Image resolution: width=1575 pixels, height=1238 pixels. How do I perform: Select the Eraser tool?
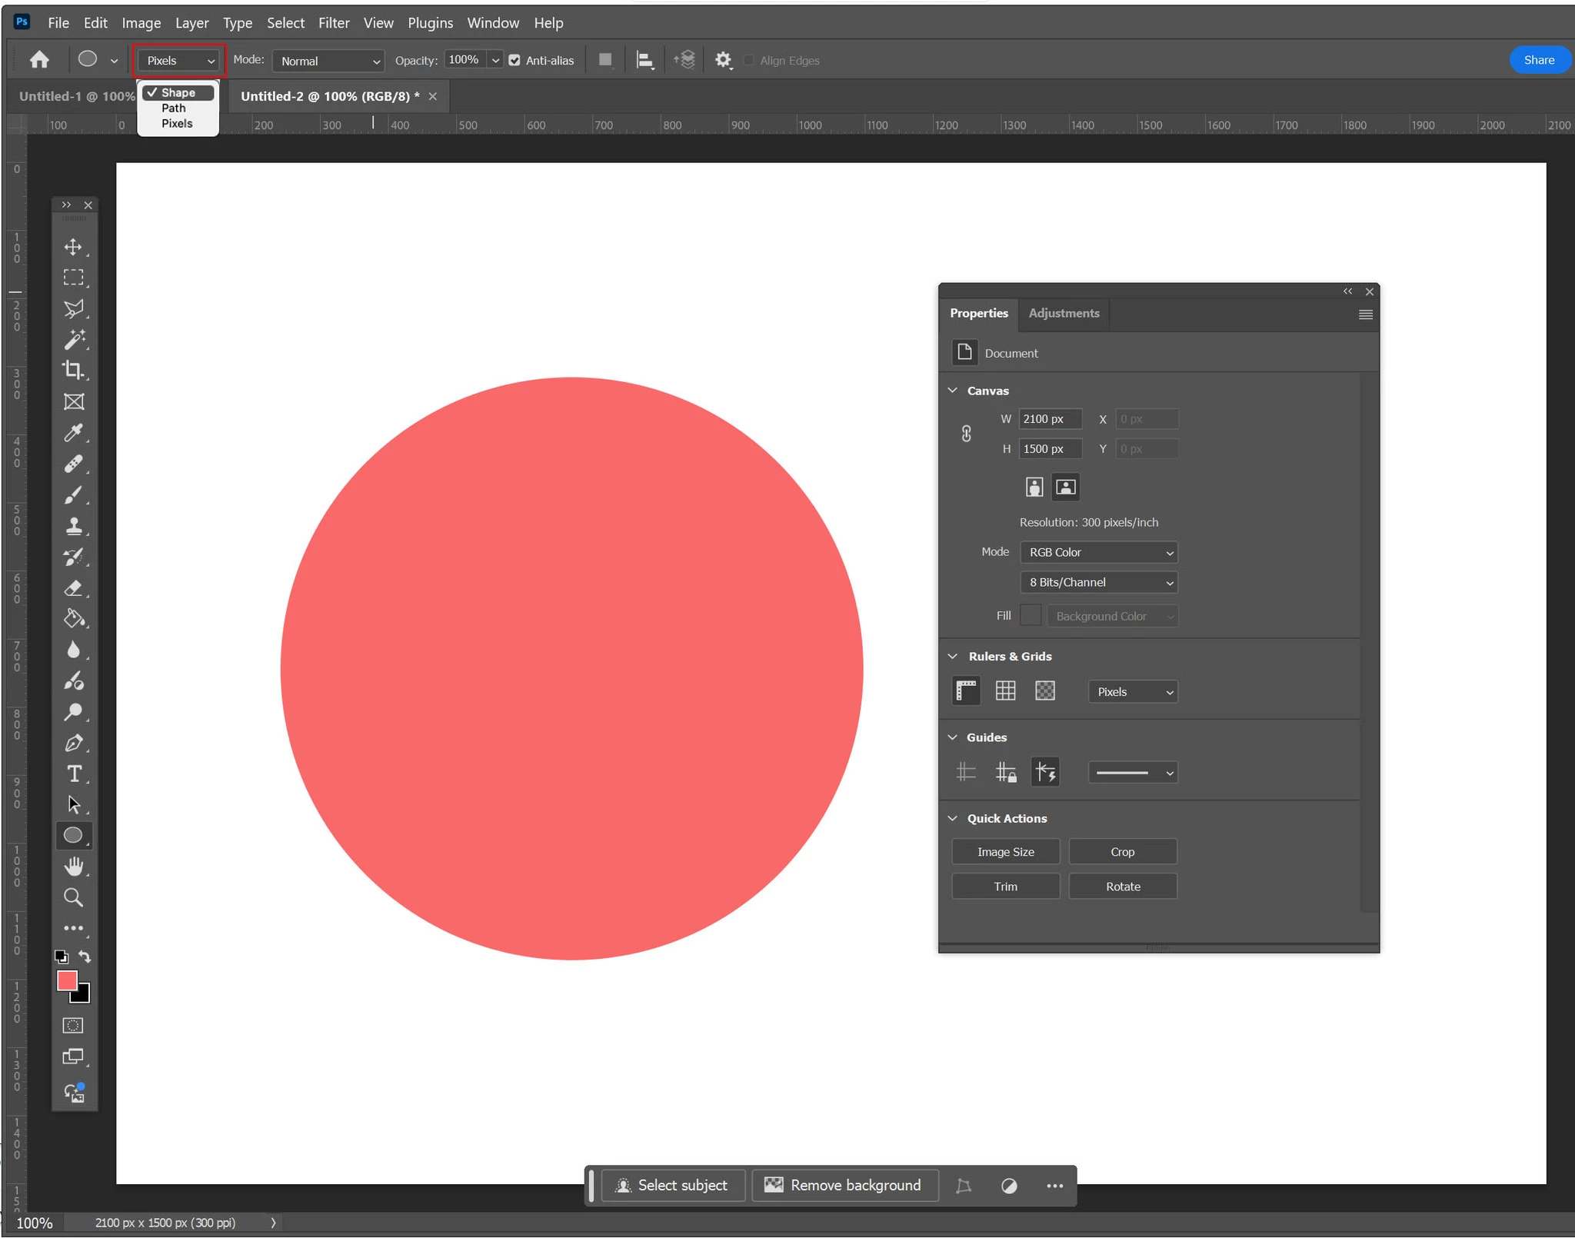tap(73, 588)
